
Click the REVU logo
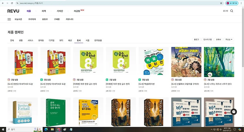[x=13, y=11]
